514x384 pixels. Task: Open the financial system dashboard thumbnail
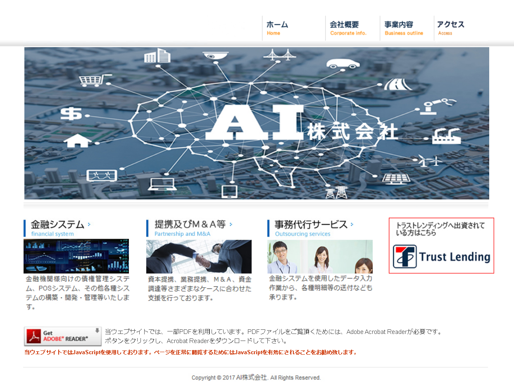[x=76, y=256]
